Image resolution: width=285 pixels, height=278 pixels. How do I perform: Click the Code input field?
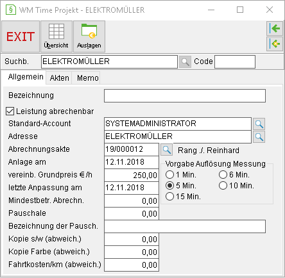(235, 62)
